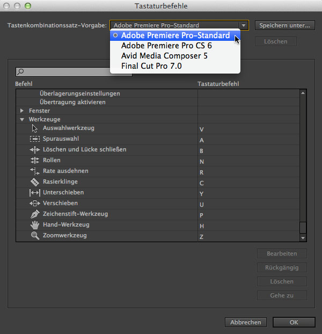This screenshot has width=322, height=334.
Task: Click the Rasierklinge razor icon
Action: 35,182
